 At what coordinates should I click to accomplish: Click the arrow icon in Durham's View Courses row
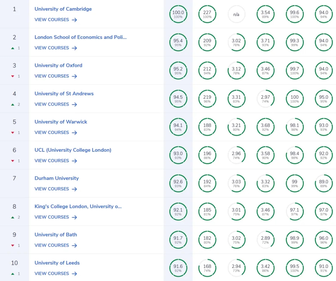point(74,189)
